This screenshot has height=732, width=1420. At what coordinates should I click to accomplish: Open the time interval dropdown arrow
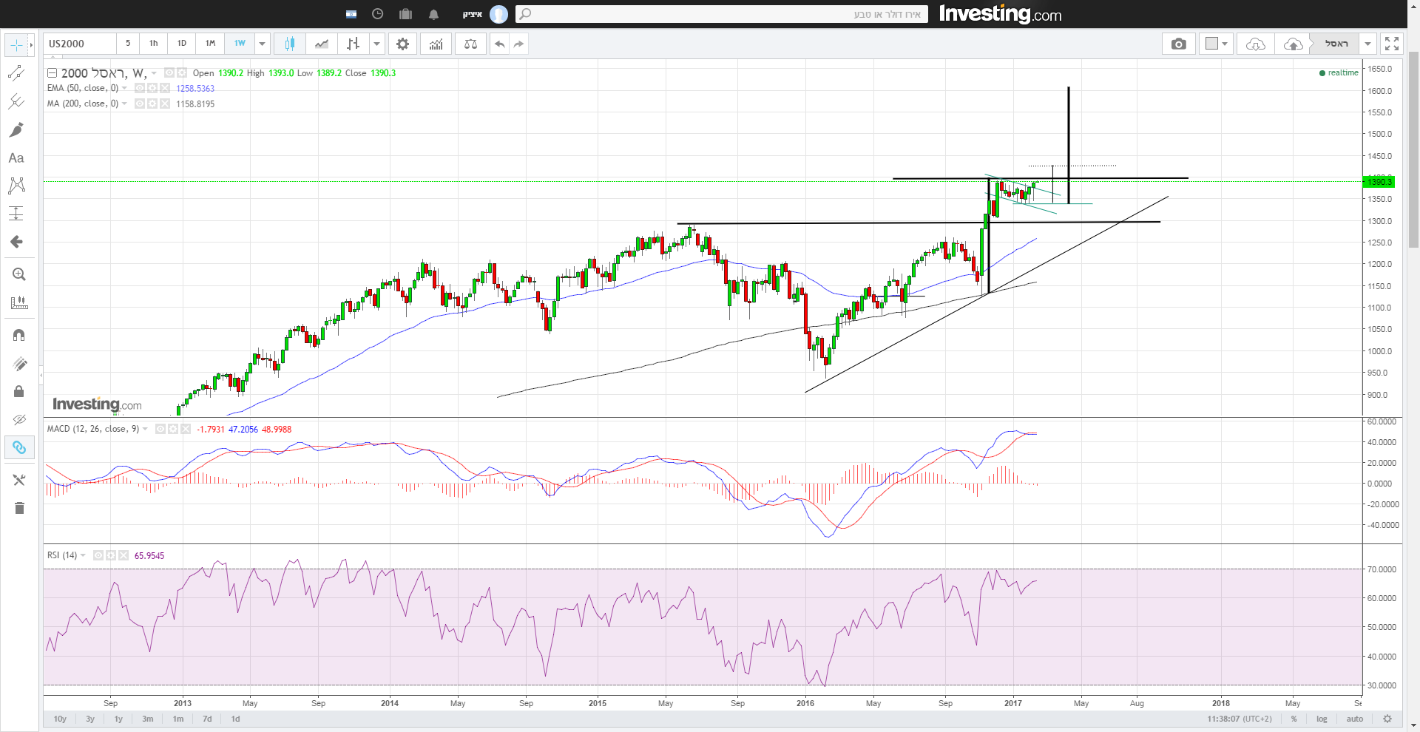point(262,44)
